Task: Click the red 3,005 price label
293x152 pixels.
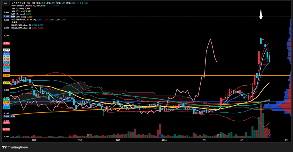Action: [x=6, y=43]
